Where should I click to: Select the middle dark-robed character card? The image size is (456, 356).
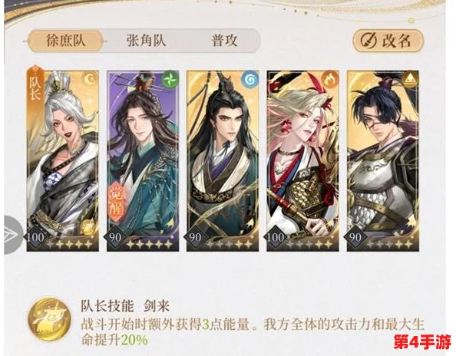coord(223,160)
